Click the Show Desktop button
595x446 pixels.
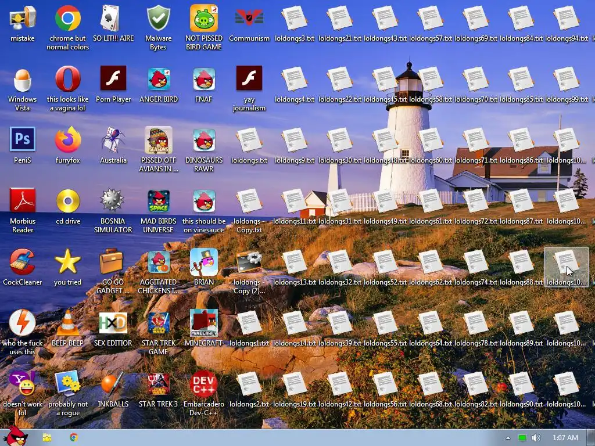(591, 438)
